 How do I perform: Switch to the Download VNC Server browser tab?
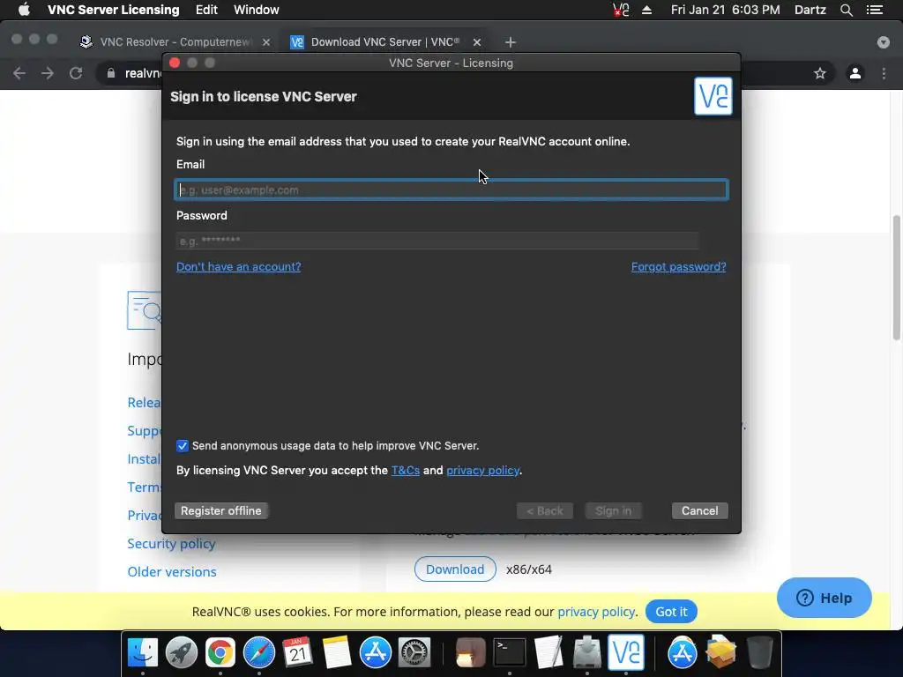click(x=384, y=42)
